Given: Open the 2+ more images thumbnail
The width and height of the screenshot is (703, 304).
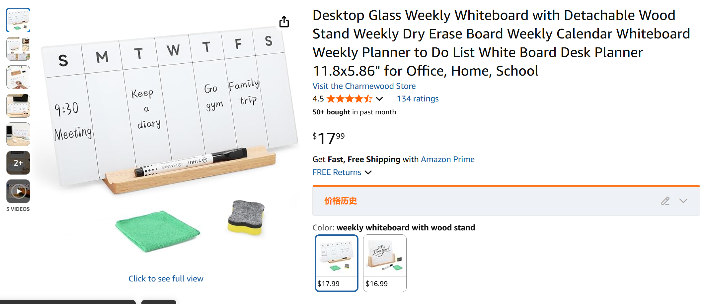Looking at the screenshot, I should coord(18,163).
